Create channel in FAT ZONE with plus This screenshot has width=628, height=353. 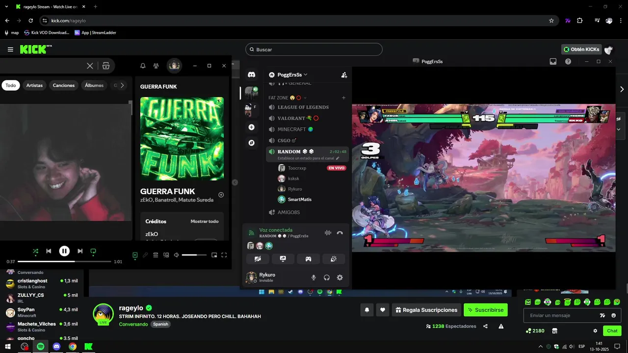[343, 98]
